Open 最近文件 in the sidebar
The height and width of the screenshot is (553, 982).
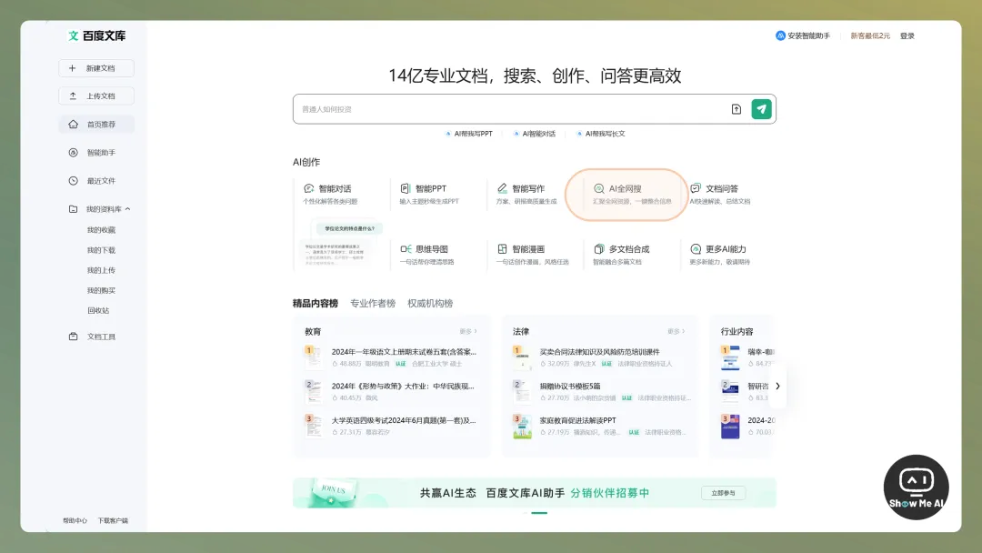click(96, 180)
